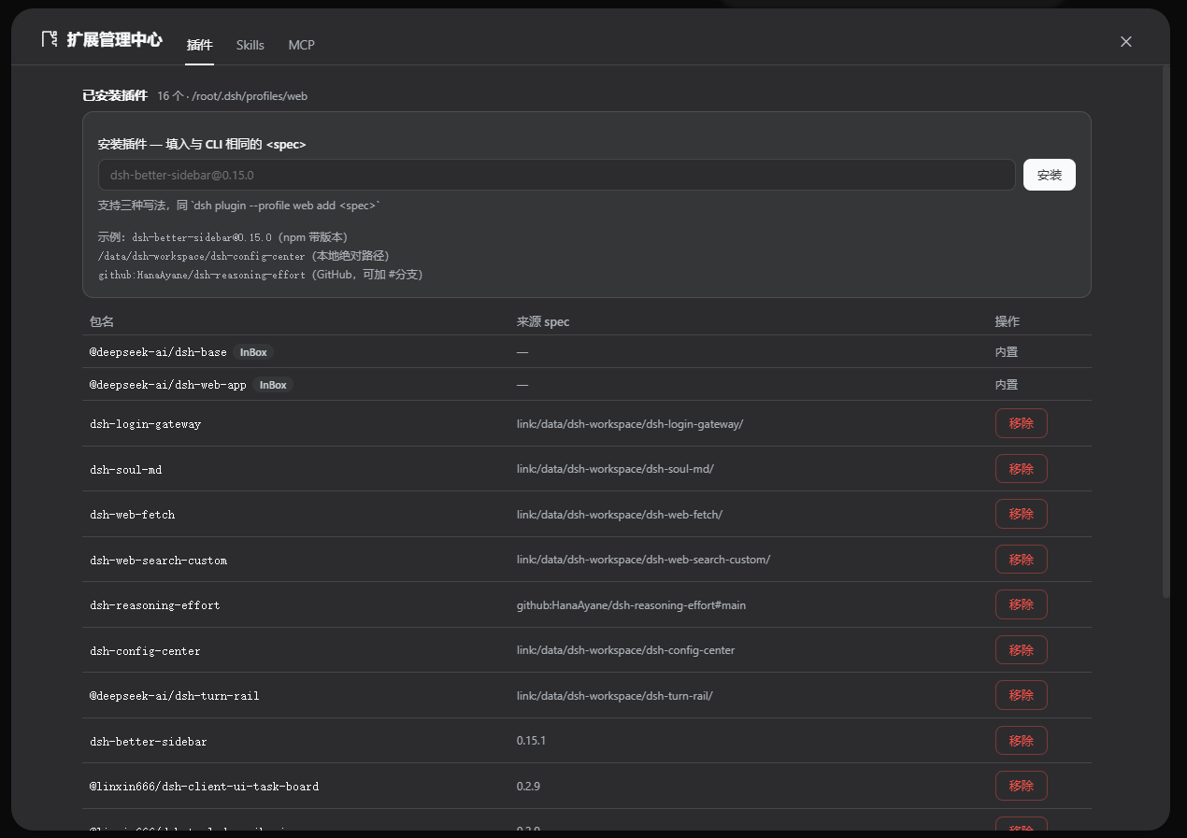Click the 支持三种写法 help text

click(239, 206)
